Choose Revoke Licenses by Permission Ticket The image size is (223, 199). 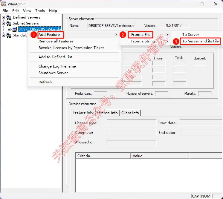71,48
